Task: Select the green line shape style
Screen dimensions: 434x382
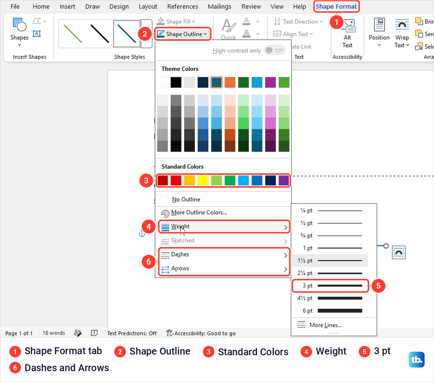Action: [72, 34]
